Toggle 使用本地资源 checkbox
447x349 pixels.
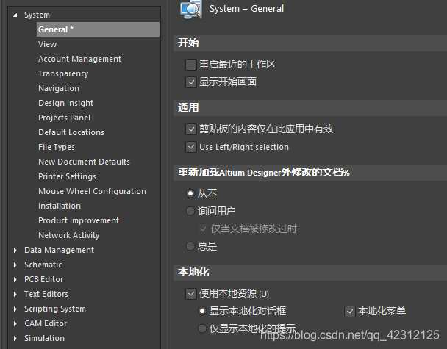[x=190, y=293]
